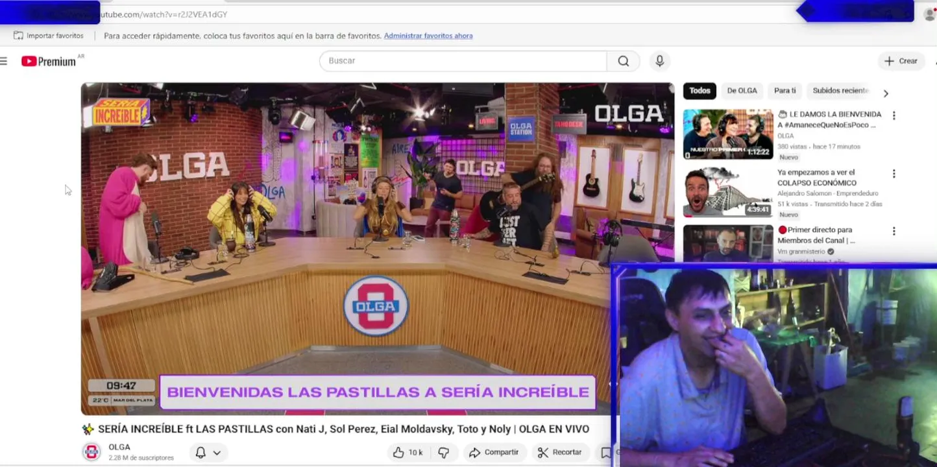The image size is (937, 467).
Task: Click the video title SERÍA INCREÍBLE ft LAS PASTILLAS
Action: 343,429
